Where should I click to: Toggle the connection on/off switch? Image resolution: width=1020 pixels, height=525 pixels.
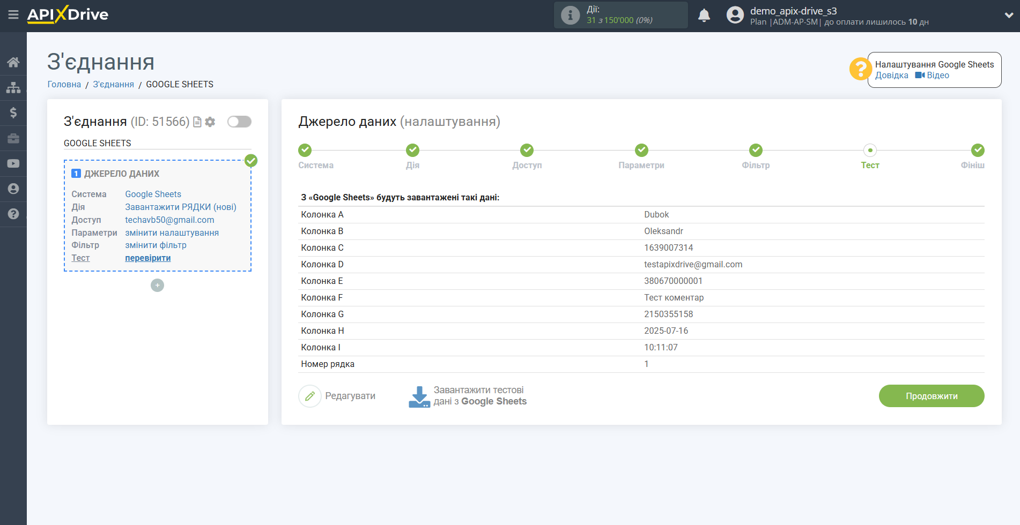(x=239, y=122)
